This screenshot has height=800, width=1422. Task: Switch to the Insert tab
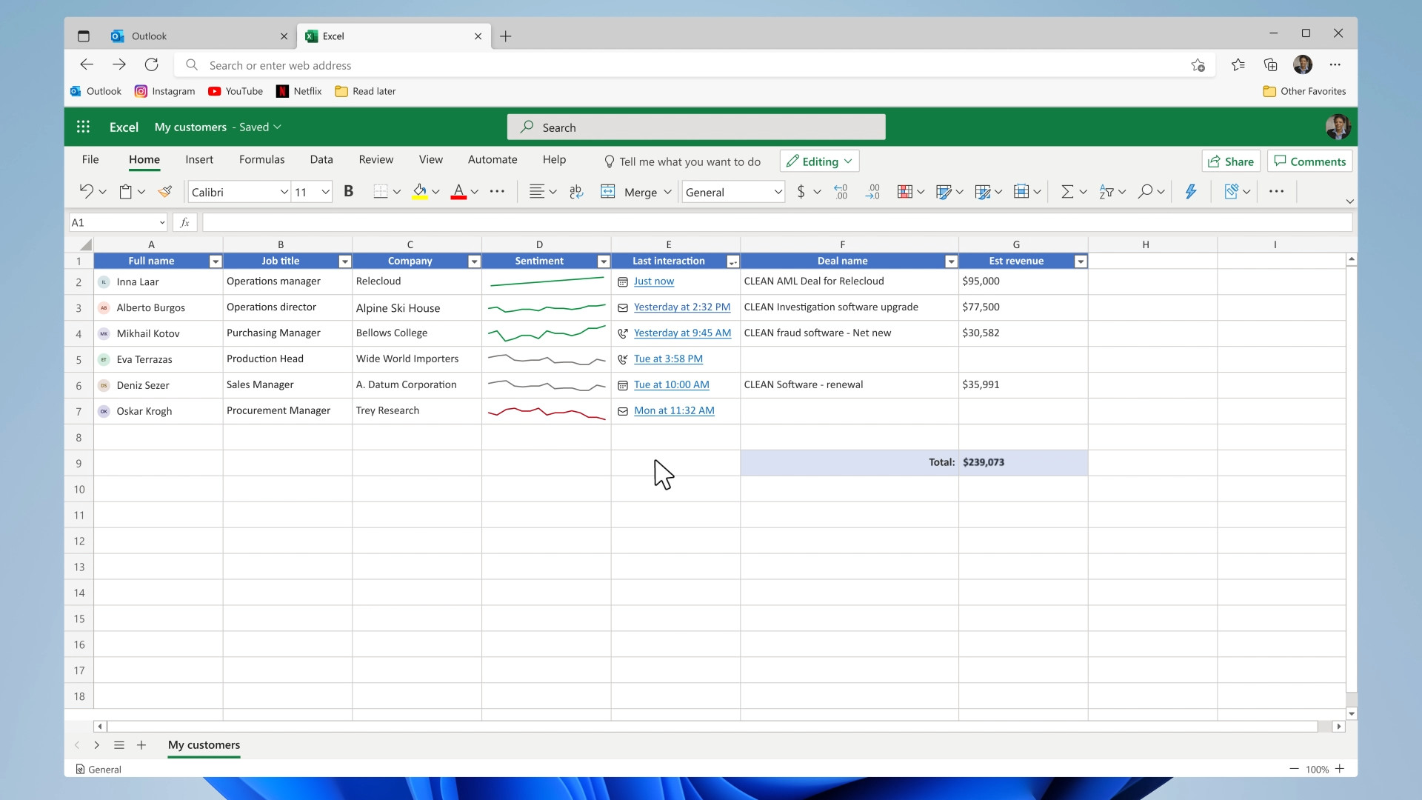pos(199,159)
